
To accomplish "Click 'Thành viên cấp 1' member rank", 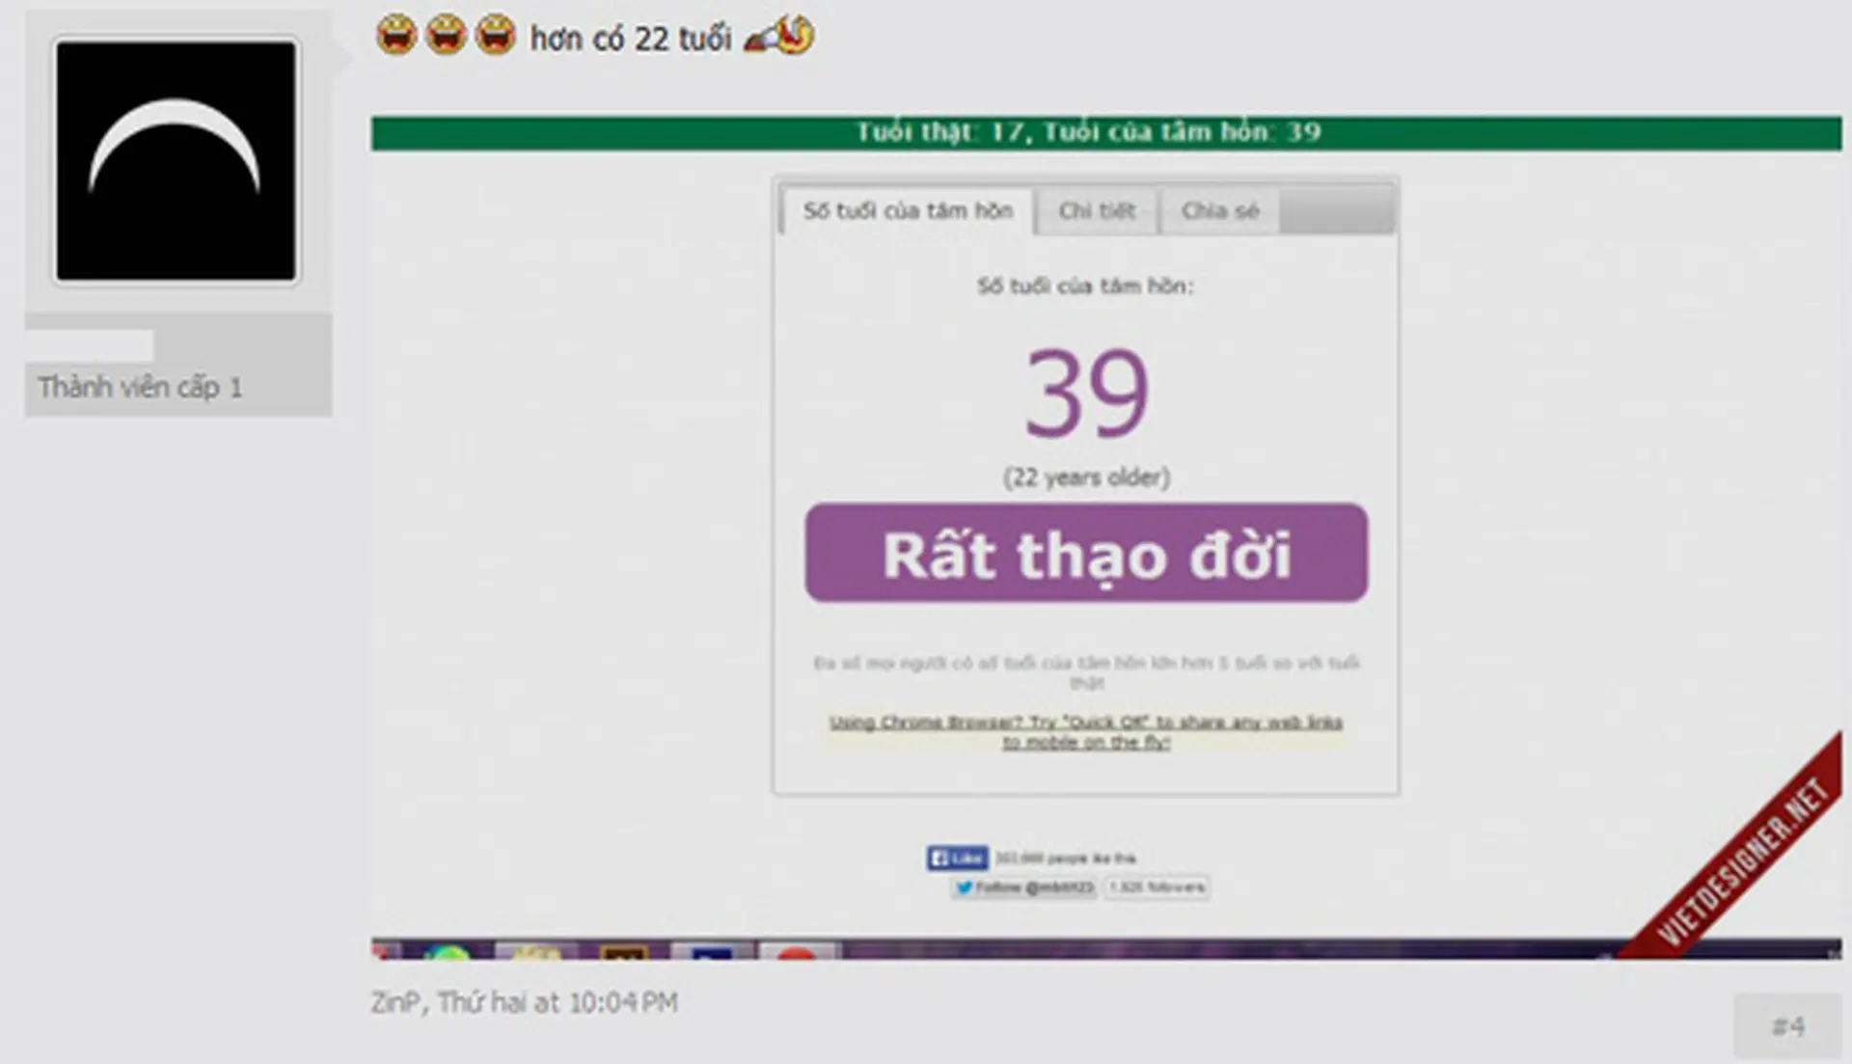I will (140, 388).
